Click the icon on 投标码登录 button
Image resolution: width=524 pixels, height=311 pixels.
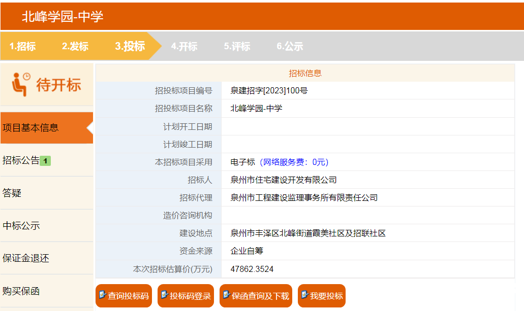pyautogui.click(x=164, y=295)
